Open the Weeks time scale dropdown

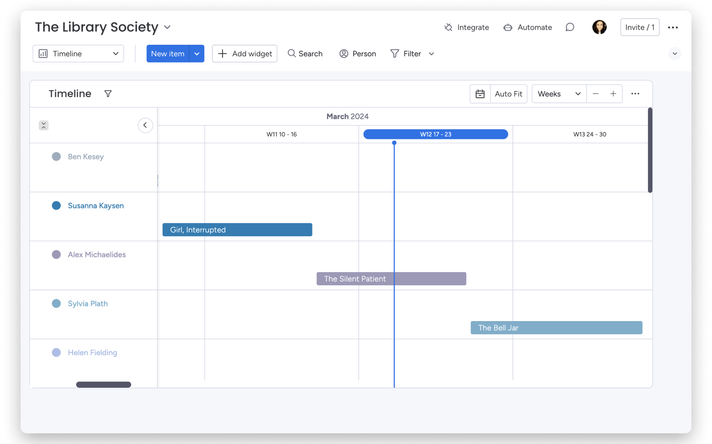559,94
